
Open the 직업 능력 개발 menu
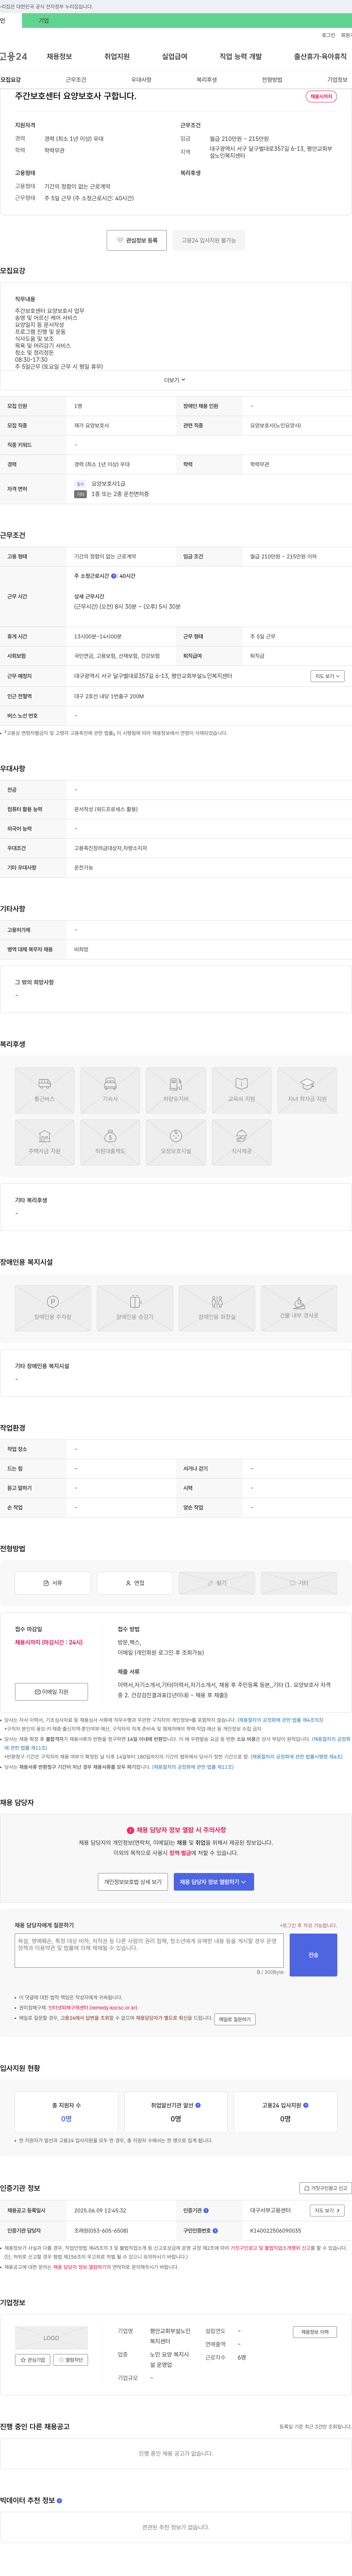pyautogui.click(x=241, y=57)
